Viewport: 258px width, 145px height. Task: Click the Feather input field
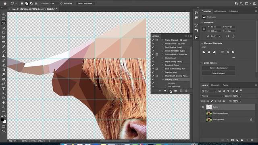pyautogui.click(x=54, y=4)
